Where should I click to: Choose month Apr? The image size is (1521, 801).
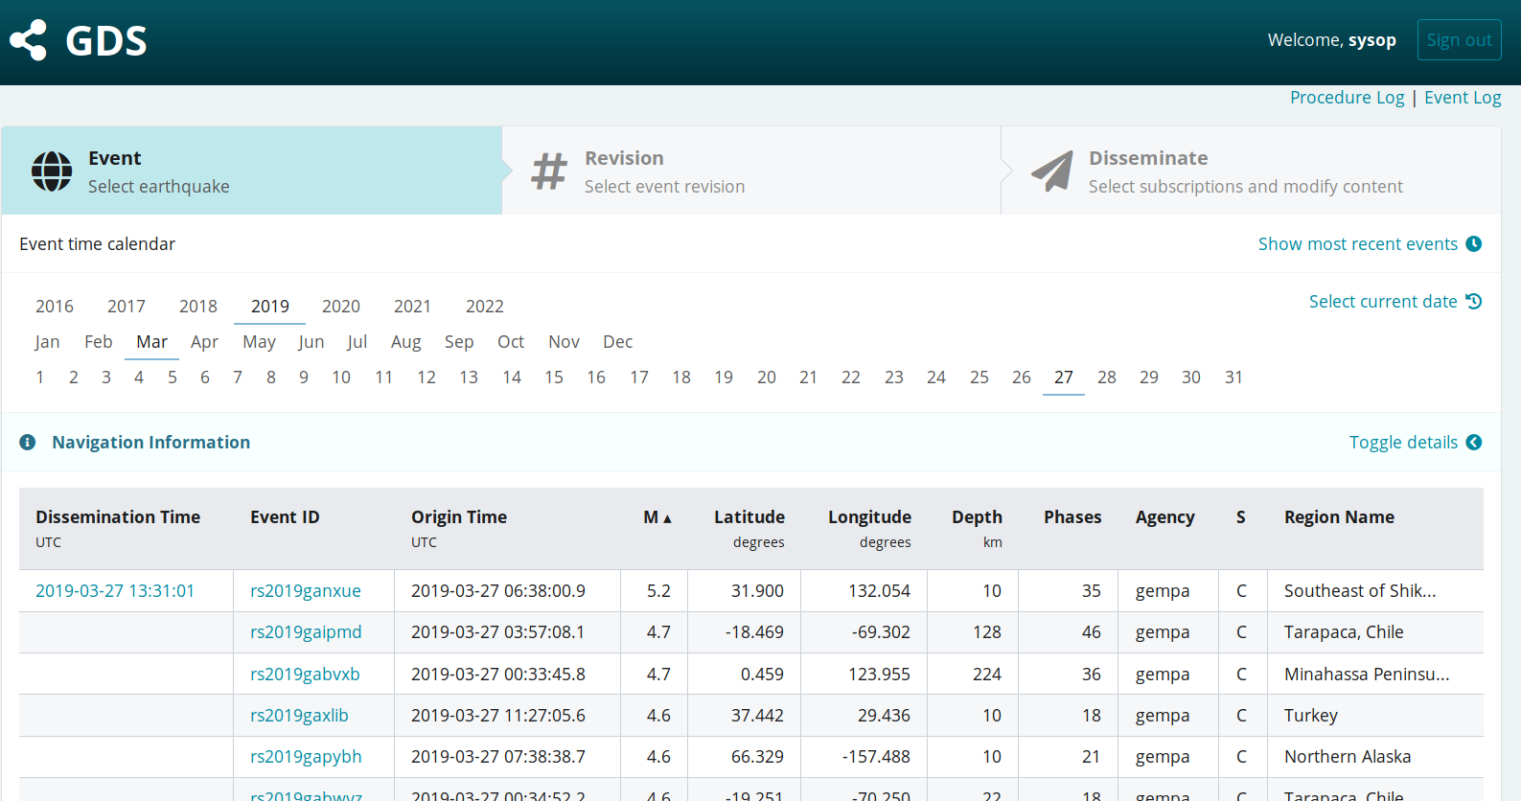pos(204,342)
